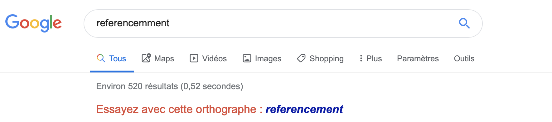Image resolution: width=552 pixels, height=122 pixels.
Task: Select the magnifier icon on Tous tab
Action: click(x=101, y=58)
